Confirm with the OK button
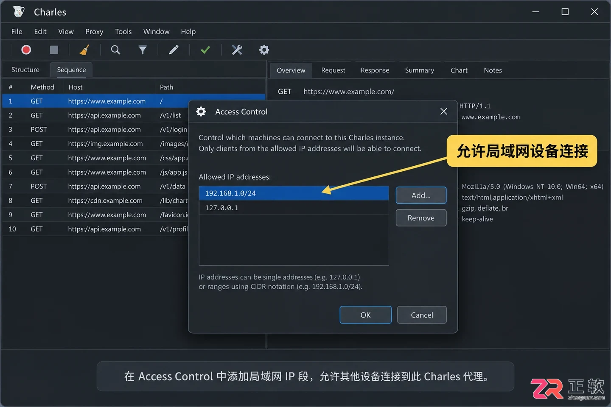611x407 pixels. click(x=365, y=315)
